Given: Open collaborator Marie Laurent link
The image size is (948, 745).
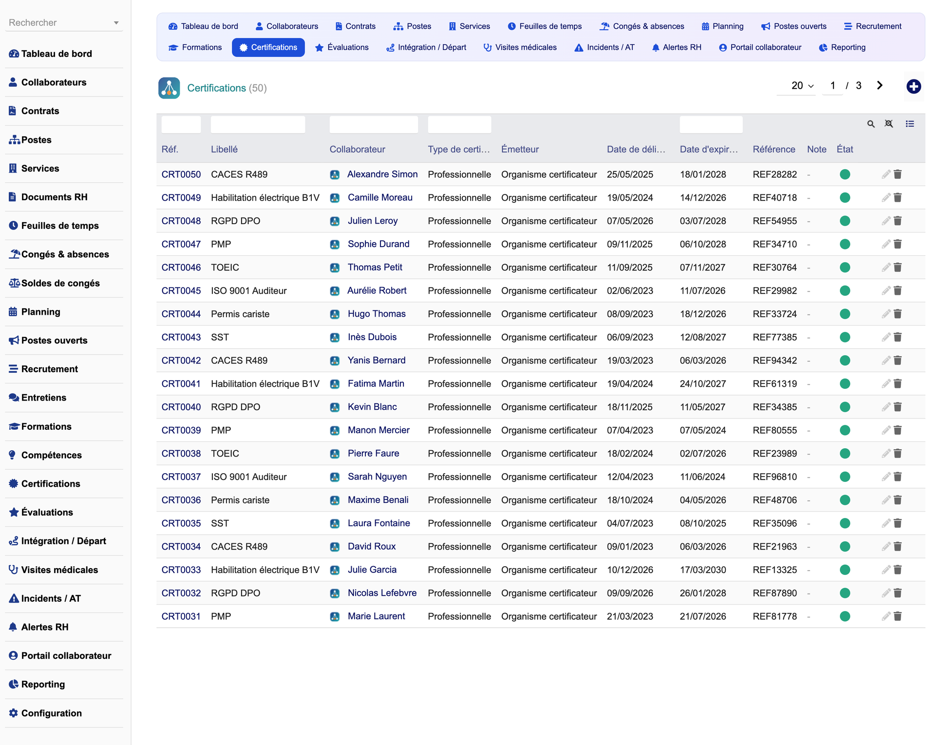Looking at the screenshot, I should coord(377,616).
